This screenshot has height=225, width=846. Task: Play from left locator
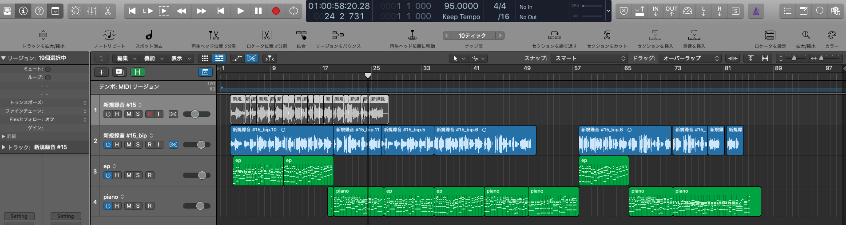pyautogui.click(x=148, y=11)
